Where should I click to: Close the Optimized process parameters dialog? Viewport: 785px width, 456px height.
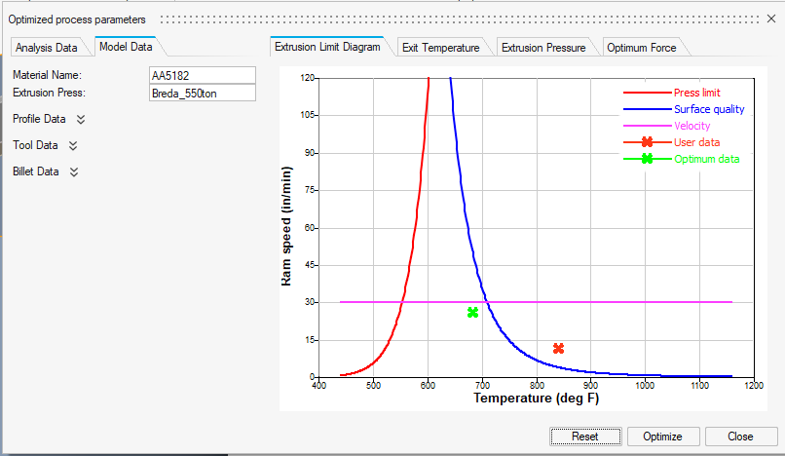click(771, 19)
